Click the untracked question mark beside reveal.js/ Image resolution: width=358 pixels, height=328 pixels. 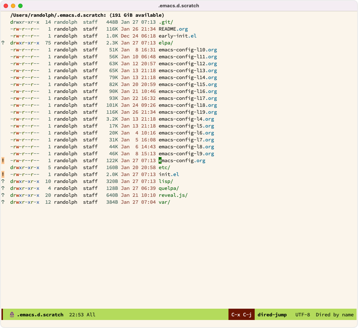(3, 195)
